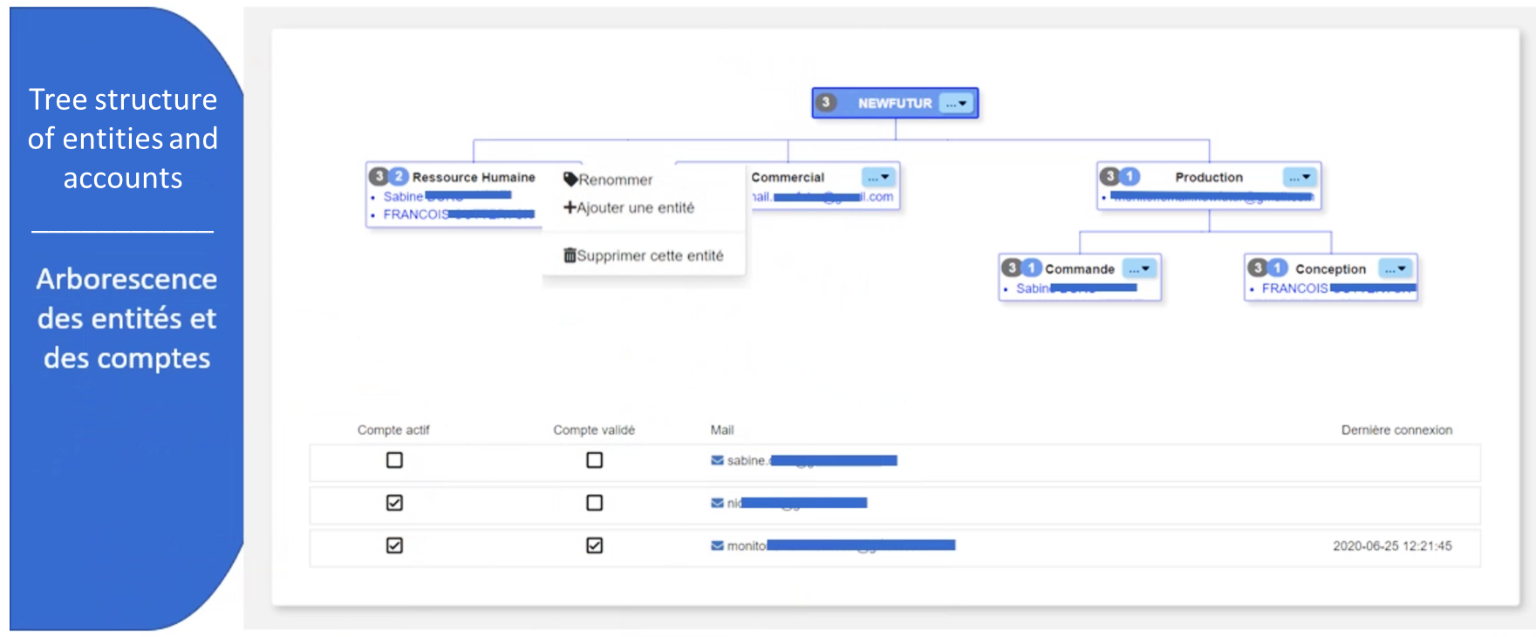The height and width of the screenshot is (637, 1536).
Task: Click the FRANCOIS account link under Conception
Action: [1294, 288]
